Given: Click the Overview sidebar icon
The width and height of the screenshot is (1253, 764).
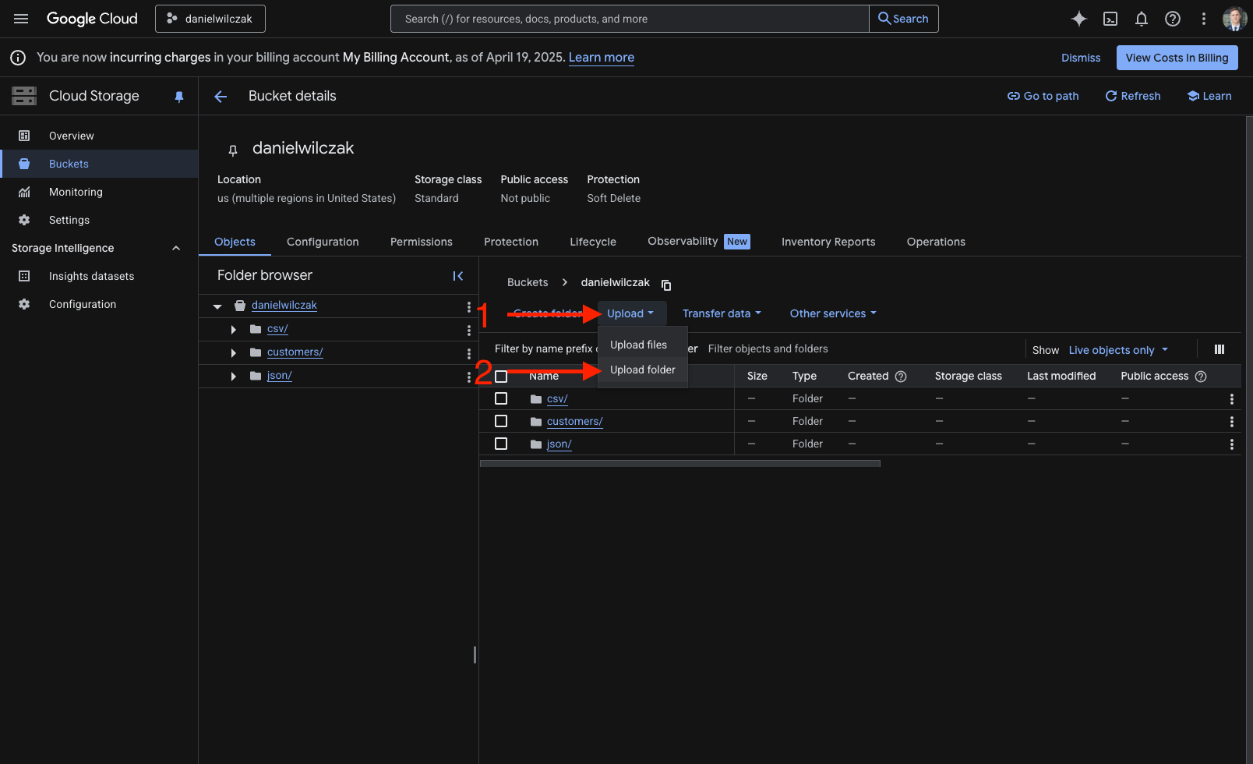Looking at the screenshot, I should pyautogui.click(x=24, y=136).
